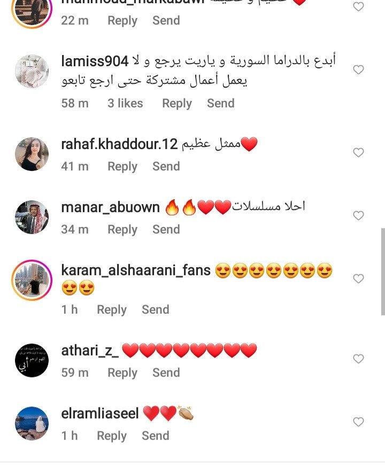The image size is (385, 468).
Task: Send rahaf.khaddour.12's comment
Action: pyautogui.click(x=166, y=166)
